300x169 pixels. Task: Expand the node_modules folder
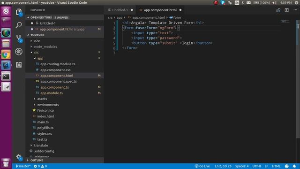pos(65,46)
